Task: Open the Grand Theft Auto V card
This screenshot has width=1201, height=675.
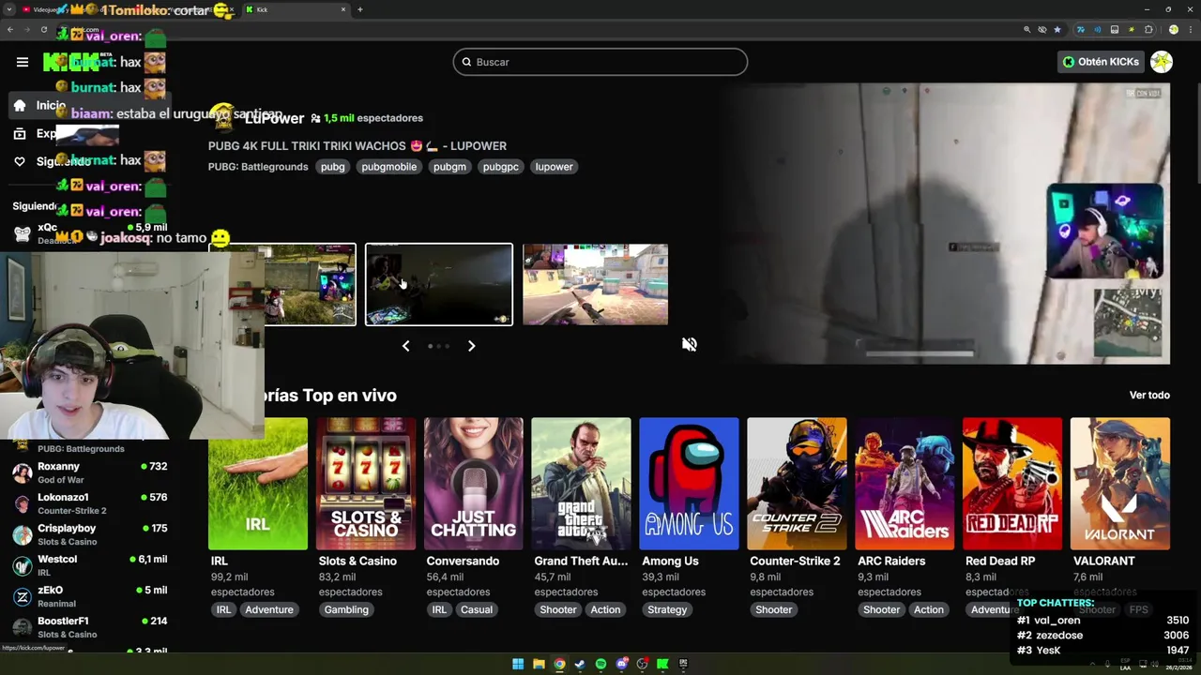Action: click(x=581, y=484)
